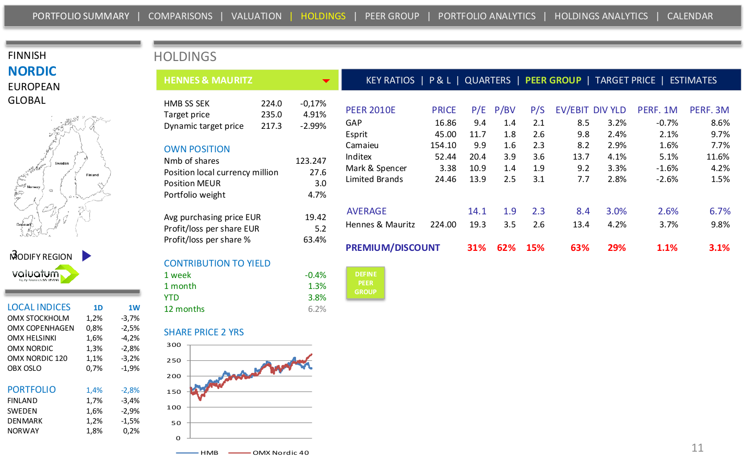Click the Limited Brands peer row
This screenshot has width=744, height=460.
click(x=538, y=179)
